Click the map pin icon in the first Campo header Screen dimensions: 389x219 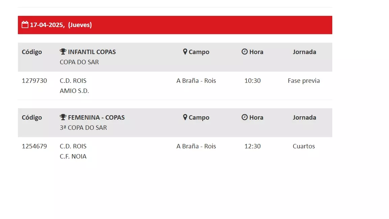tap(185, 52)
